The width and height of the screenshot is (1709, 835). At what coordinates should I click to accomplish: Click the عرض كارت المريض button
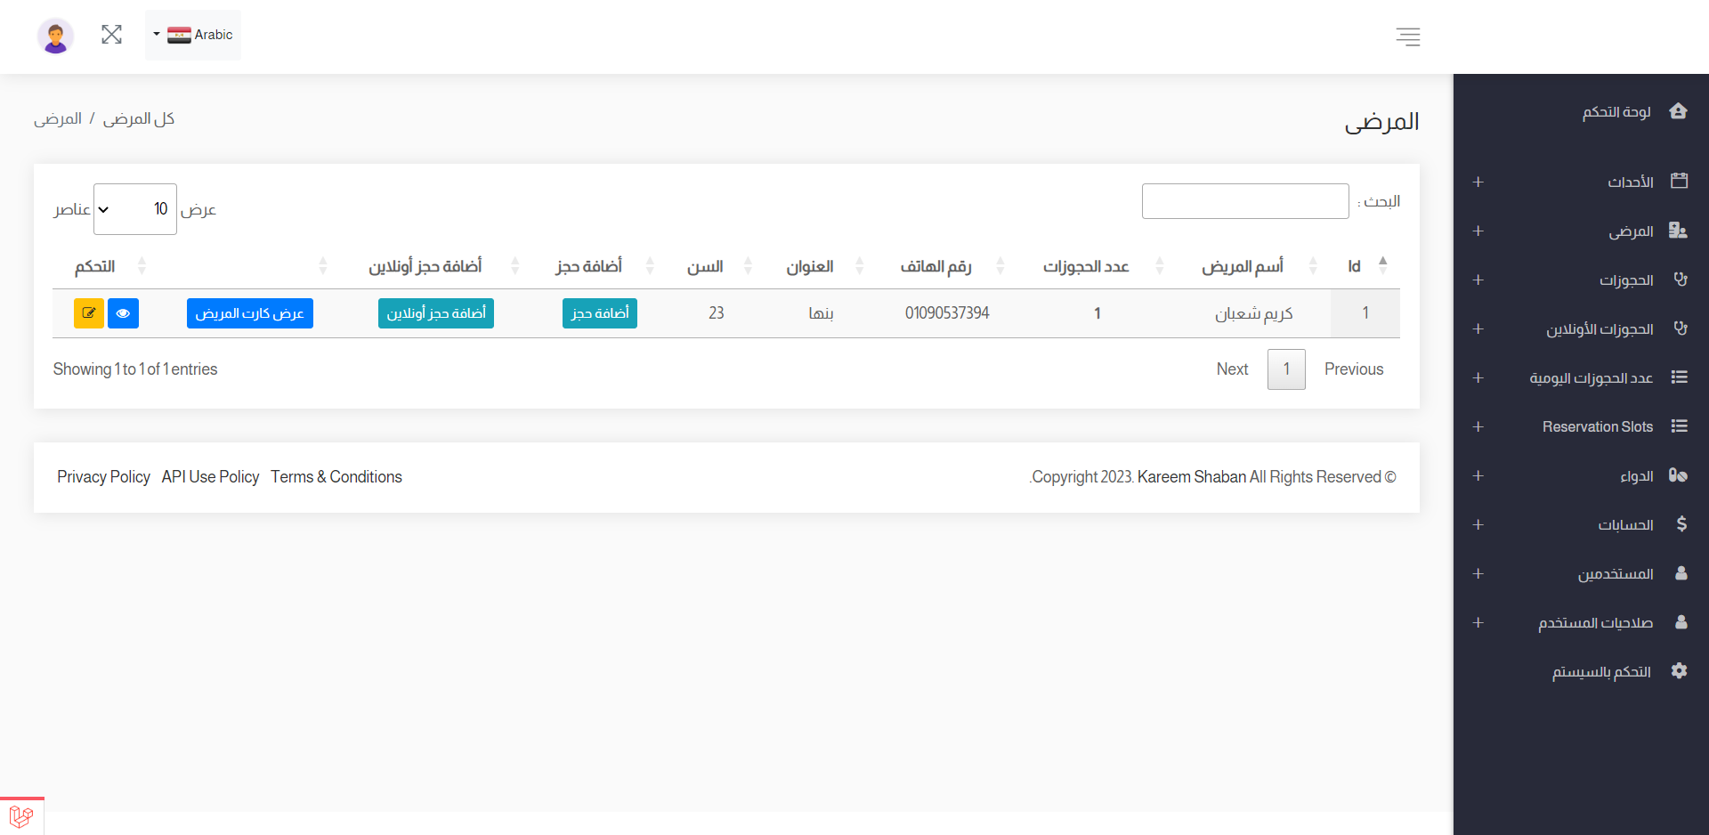pyautogui.click(x=249, y=313)
